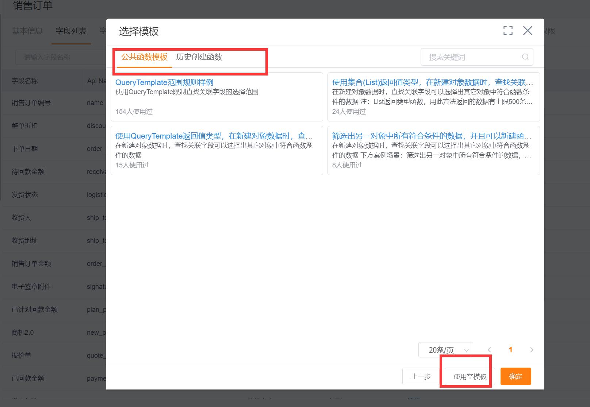
Task: Go to the next page arrow
Action: [x=532, y=350]
